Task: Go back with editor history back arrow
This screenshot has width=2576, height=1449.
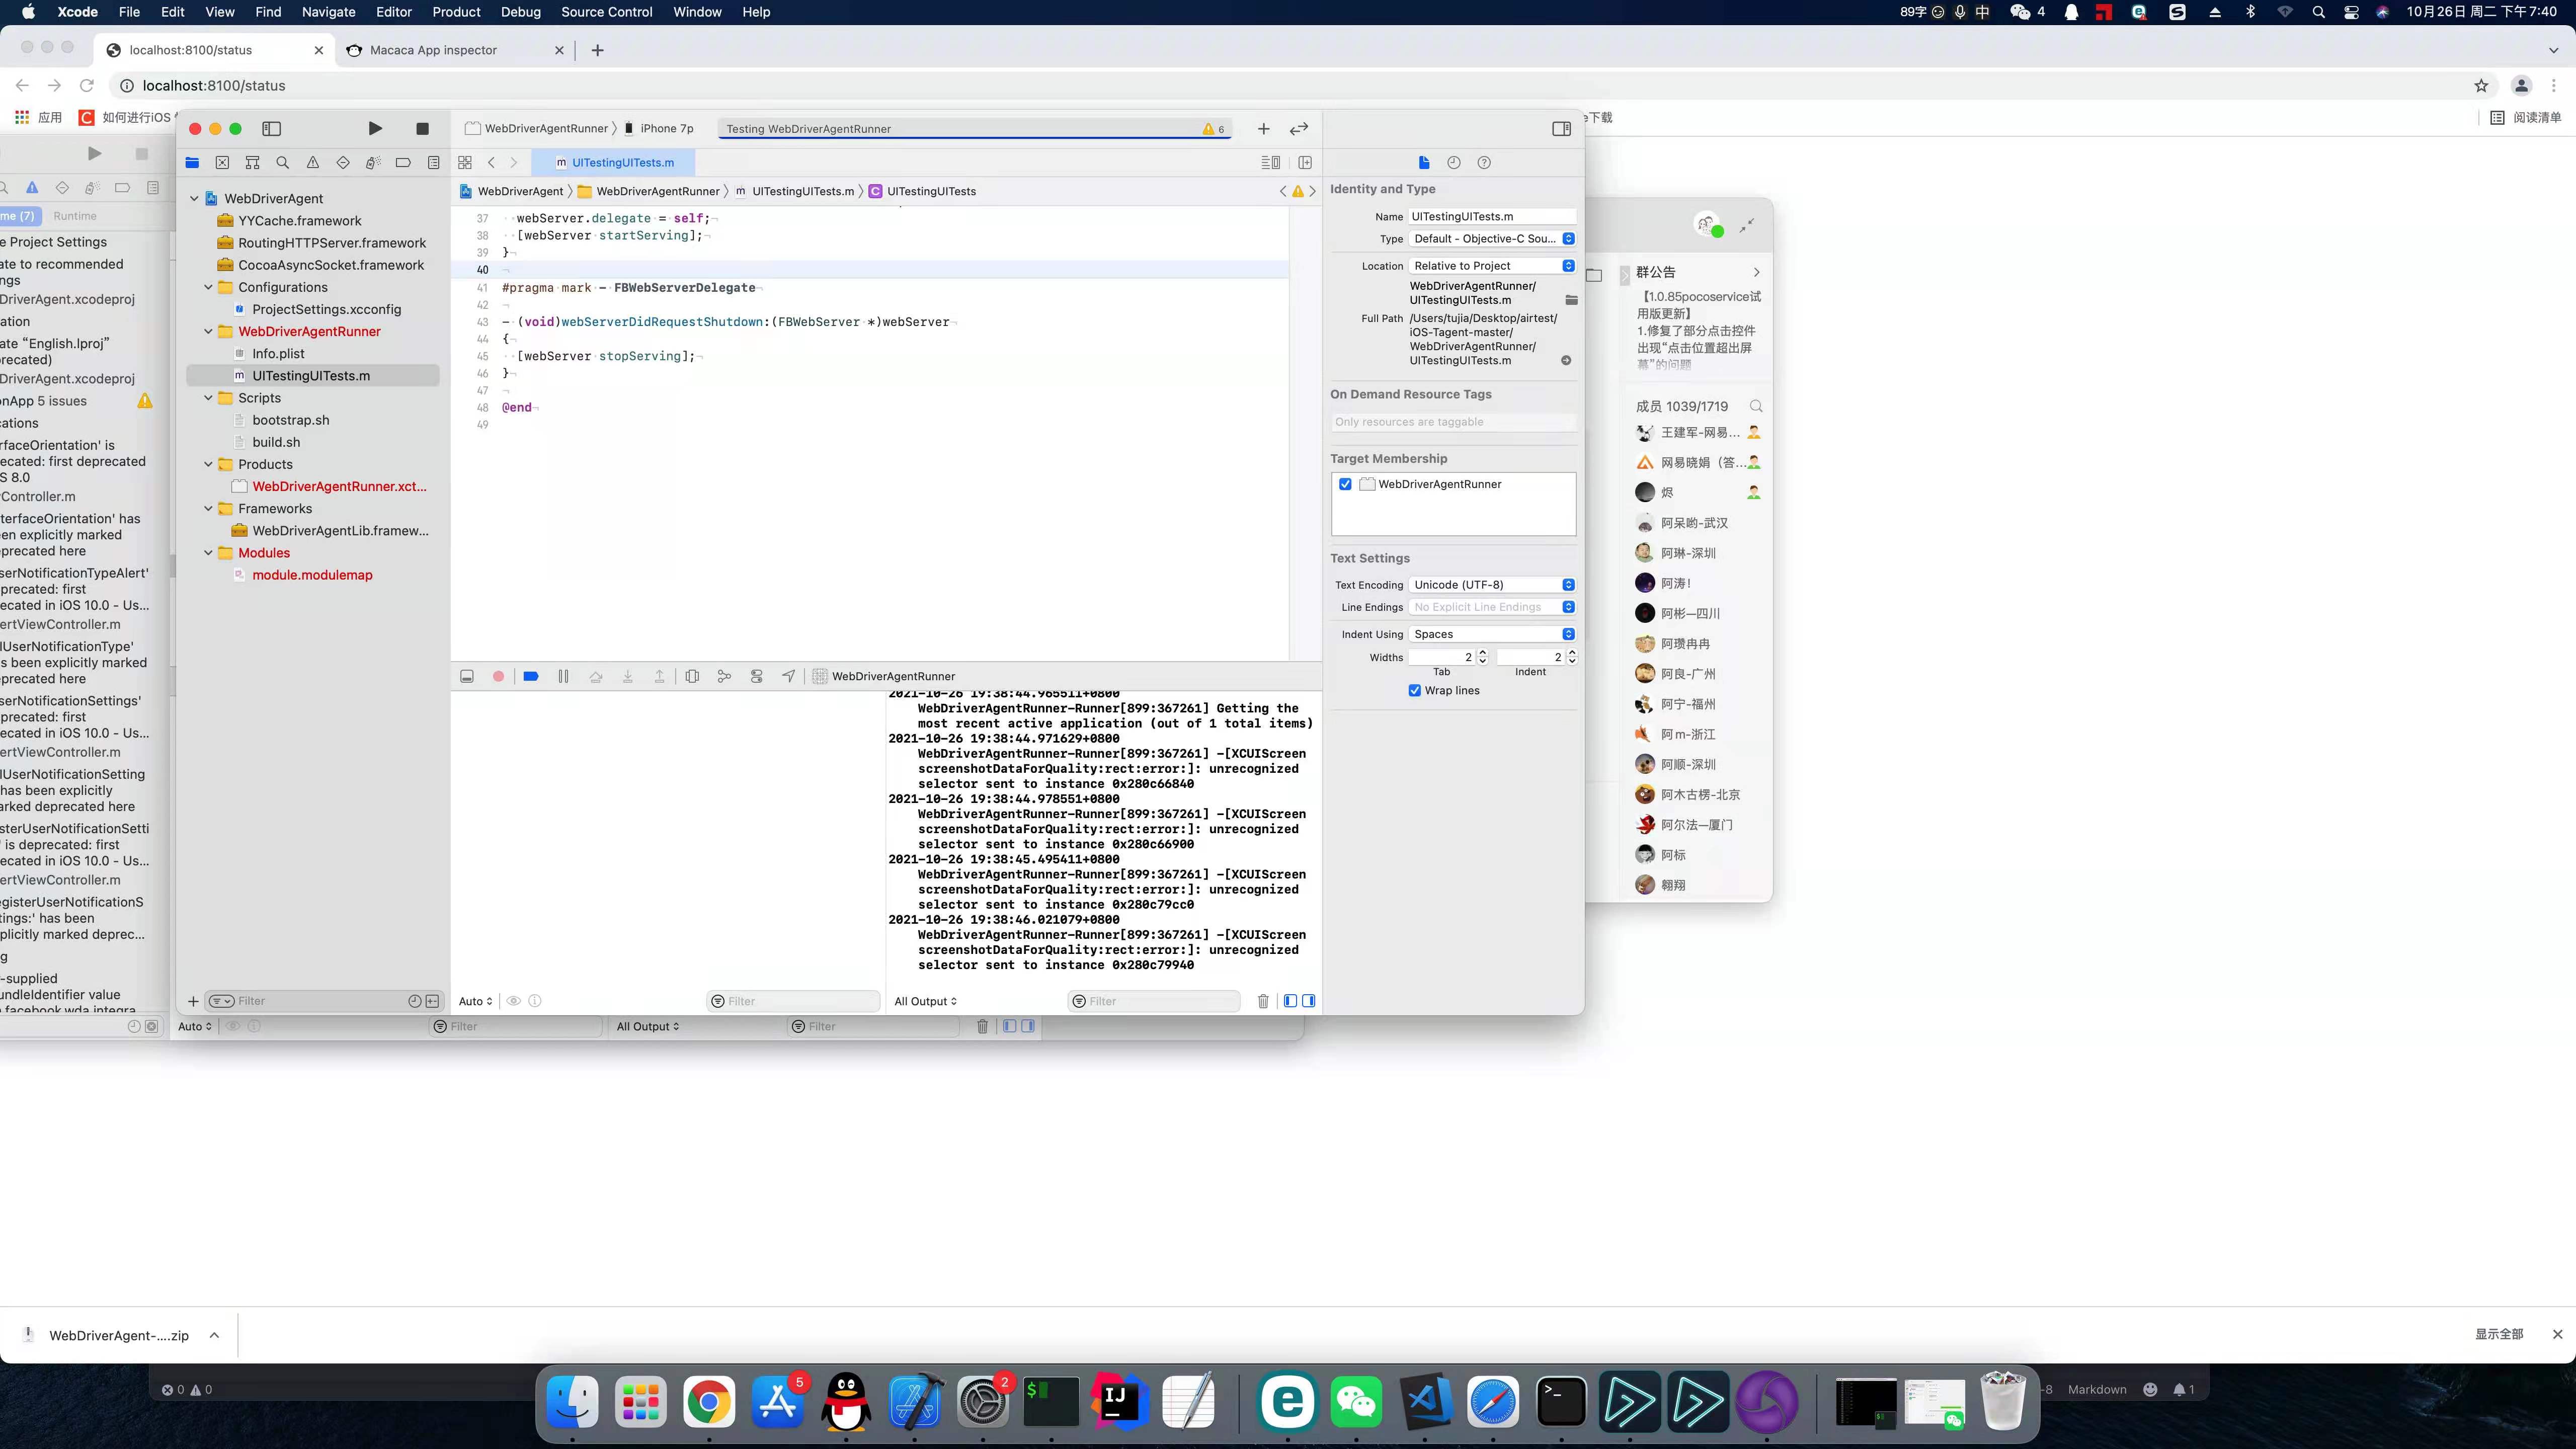Action: 491,162
